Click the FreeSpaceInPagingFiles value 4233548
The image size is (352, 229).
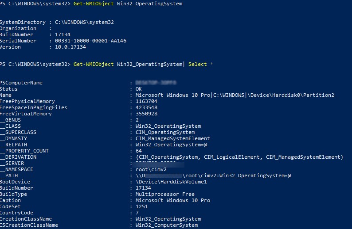pyautogui.click(x=146, y=107)
